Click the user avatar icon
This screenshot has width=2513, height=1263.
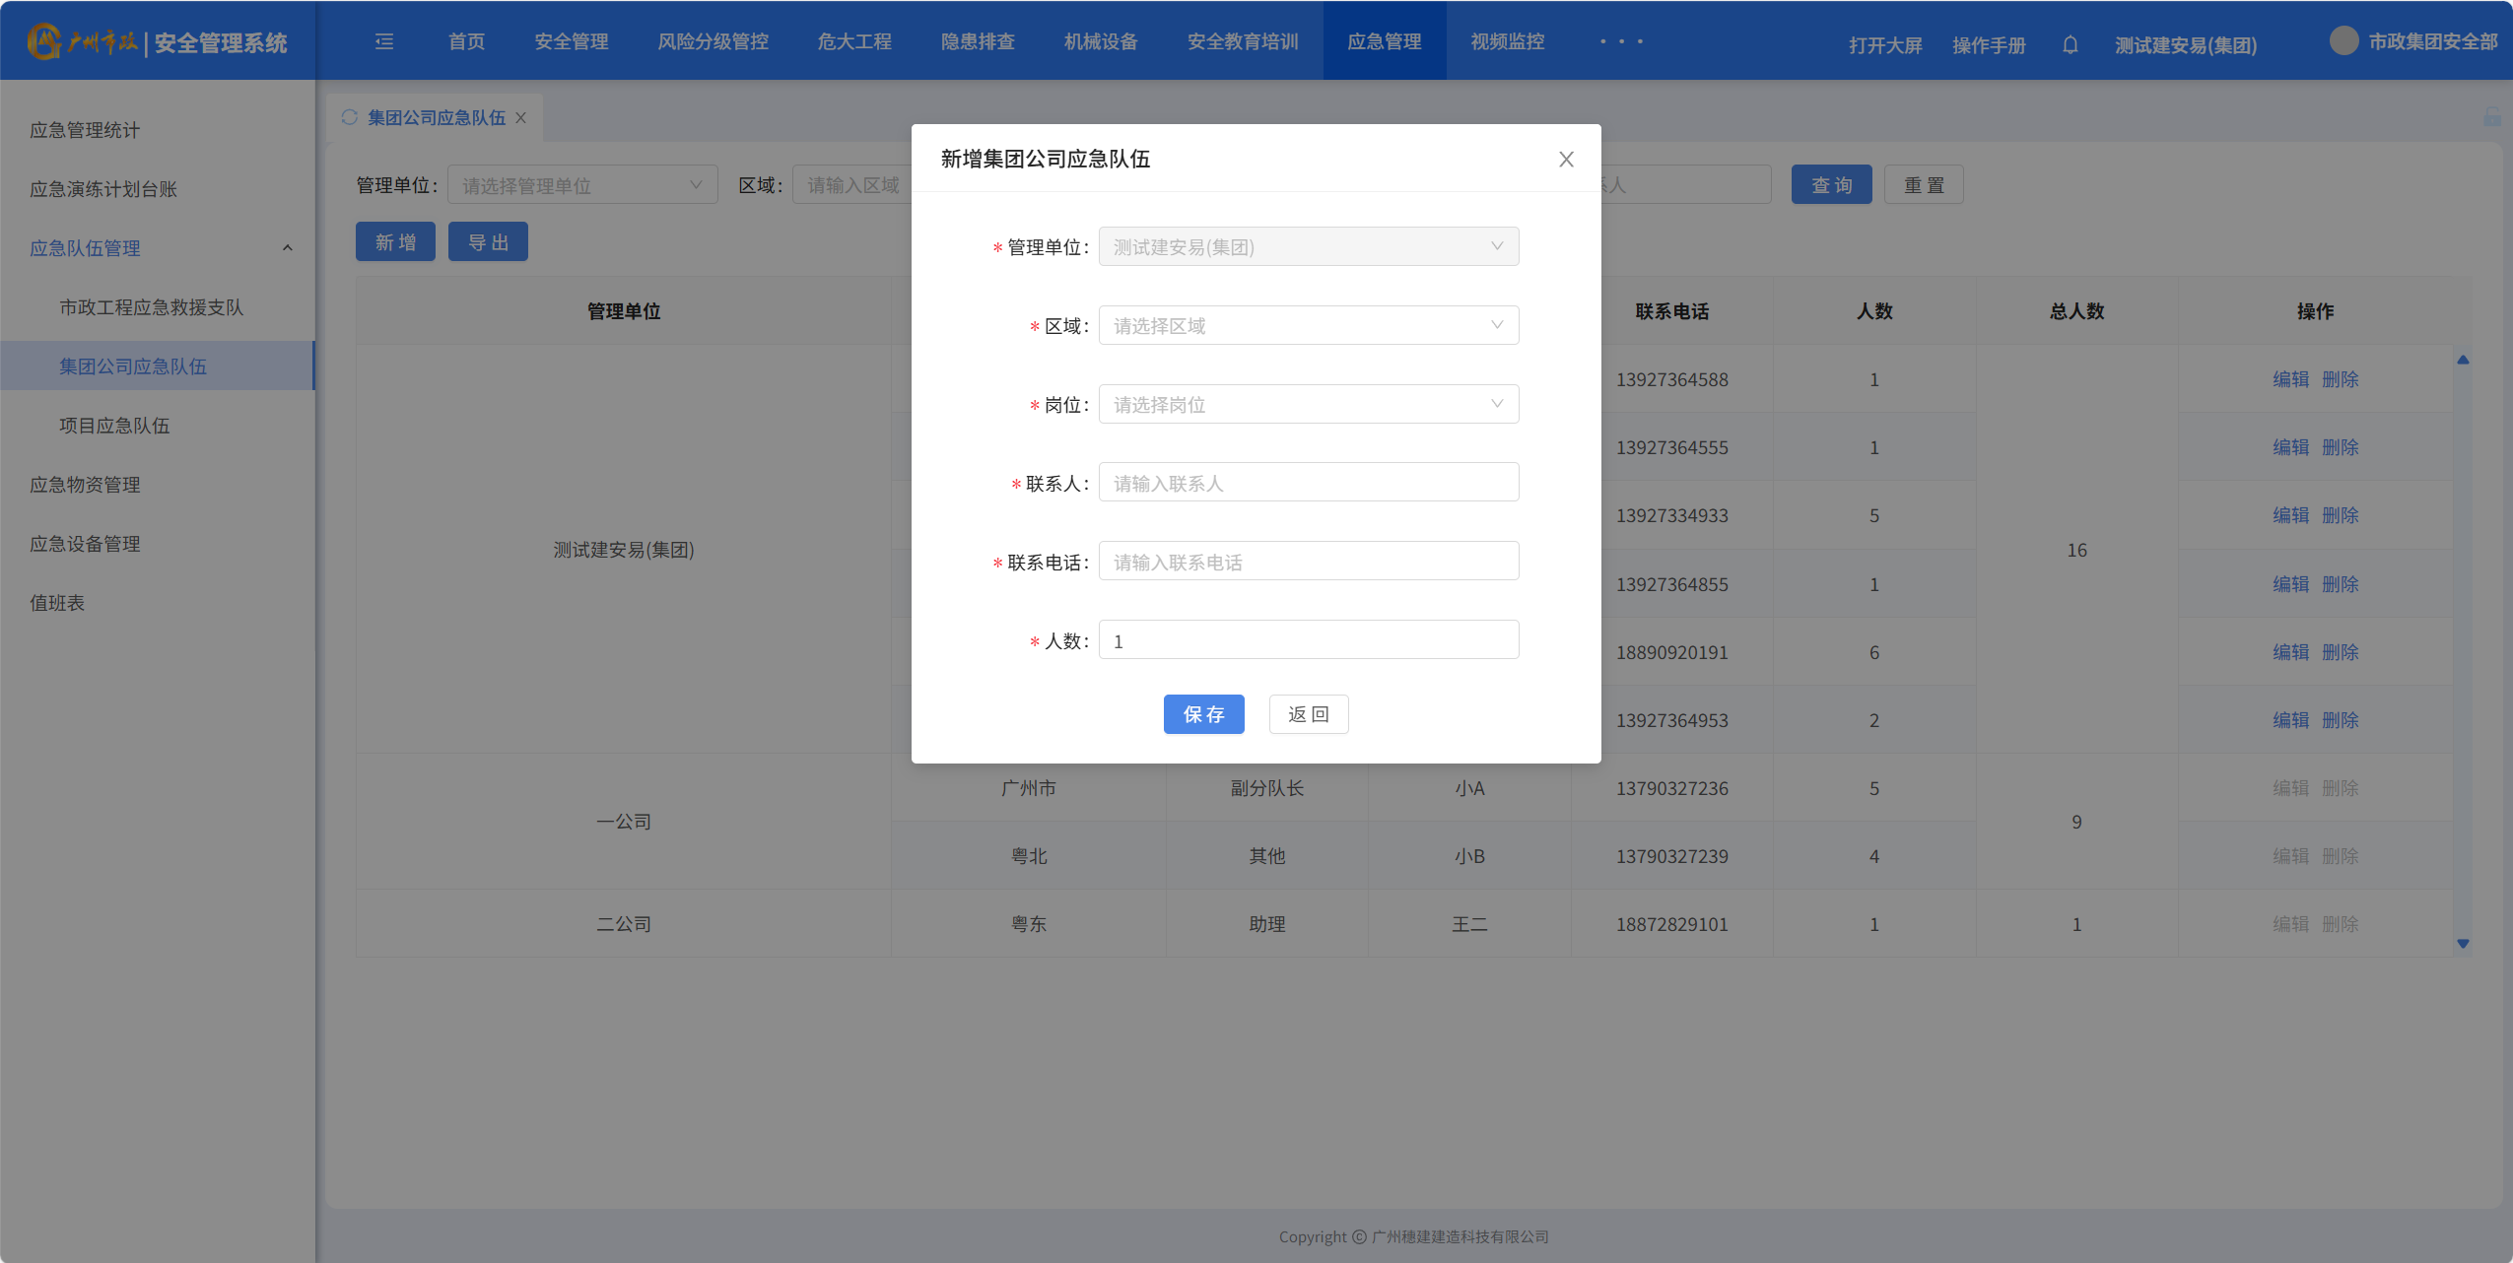(x=2343, y=41)
